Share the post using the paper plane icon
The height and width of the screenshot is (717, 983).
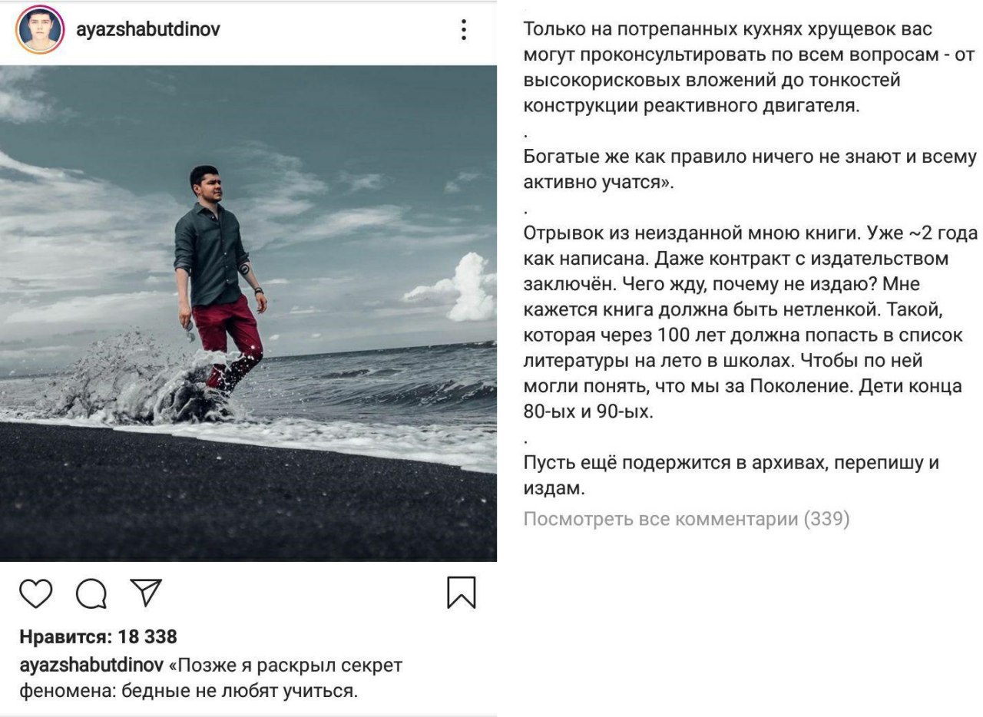pos(146,593)
